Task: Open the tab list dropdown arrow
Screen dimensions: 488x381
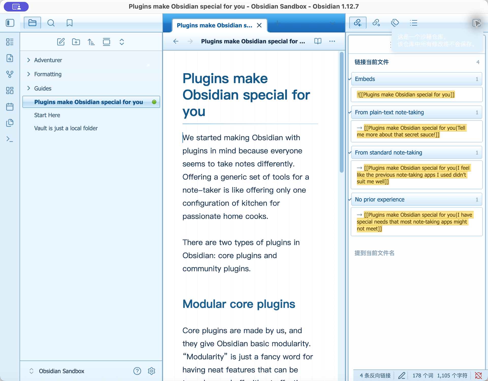Action: click(x=333, y=23)
